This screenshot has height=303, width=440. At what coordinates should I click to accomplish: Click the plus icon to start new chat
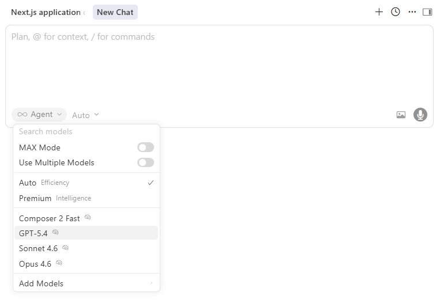point(379,12)
